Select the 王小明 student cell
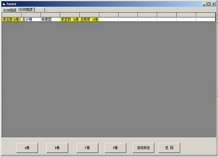Image resolution: width=218 pixels, height=157 pixels. pos(31,19)
